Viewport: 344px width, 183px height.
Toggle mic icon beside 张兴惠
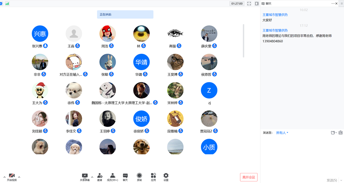coord(45,46)
